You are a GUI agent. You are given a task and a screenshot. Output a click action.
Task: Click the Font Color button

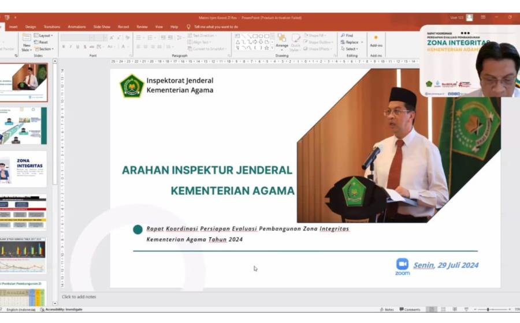[124, 47]
